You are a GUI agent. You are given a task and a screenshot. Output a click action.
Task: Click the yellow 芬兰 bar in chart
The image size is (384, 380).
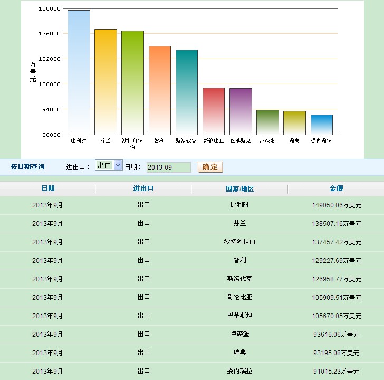[105, 82]
